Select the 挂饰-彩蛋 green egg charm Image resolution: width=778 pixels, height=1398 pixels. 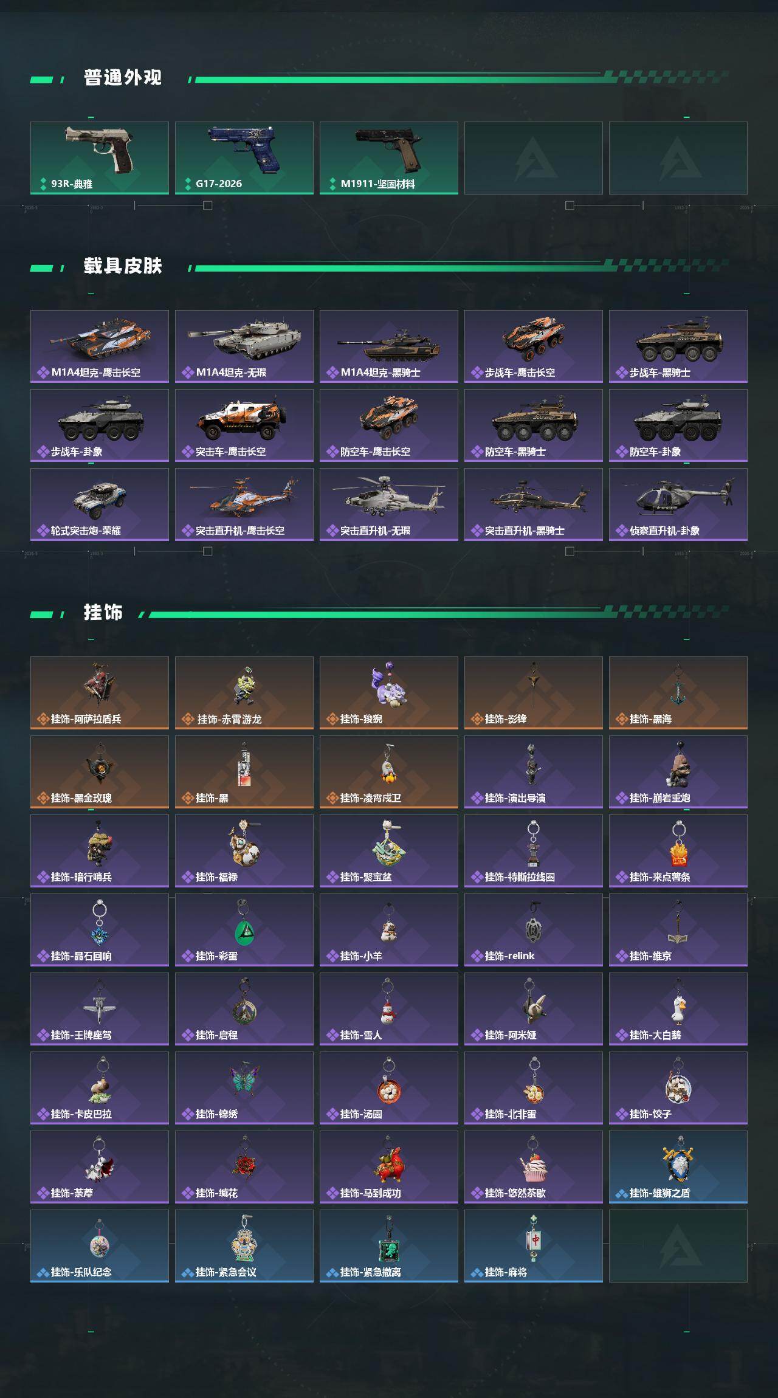(x=244, y=930)
